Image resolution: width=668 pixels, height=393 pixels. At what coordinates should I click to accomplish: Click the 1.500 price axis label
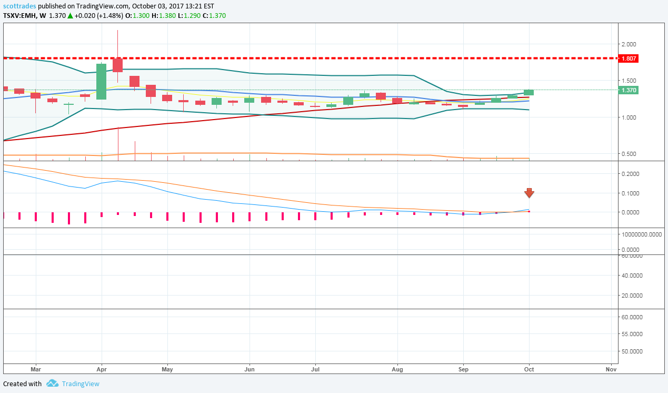[629, 81]
